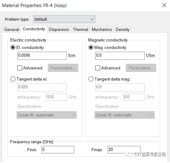This screenshot has width=170, height=163.
Task: Click the El. conductivity value field
Action: 42,56
